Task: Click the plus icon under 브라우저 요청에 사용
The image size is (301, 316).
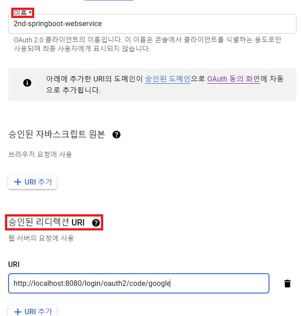Action: pos(18,182)
